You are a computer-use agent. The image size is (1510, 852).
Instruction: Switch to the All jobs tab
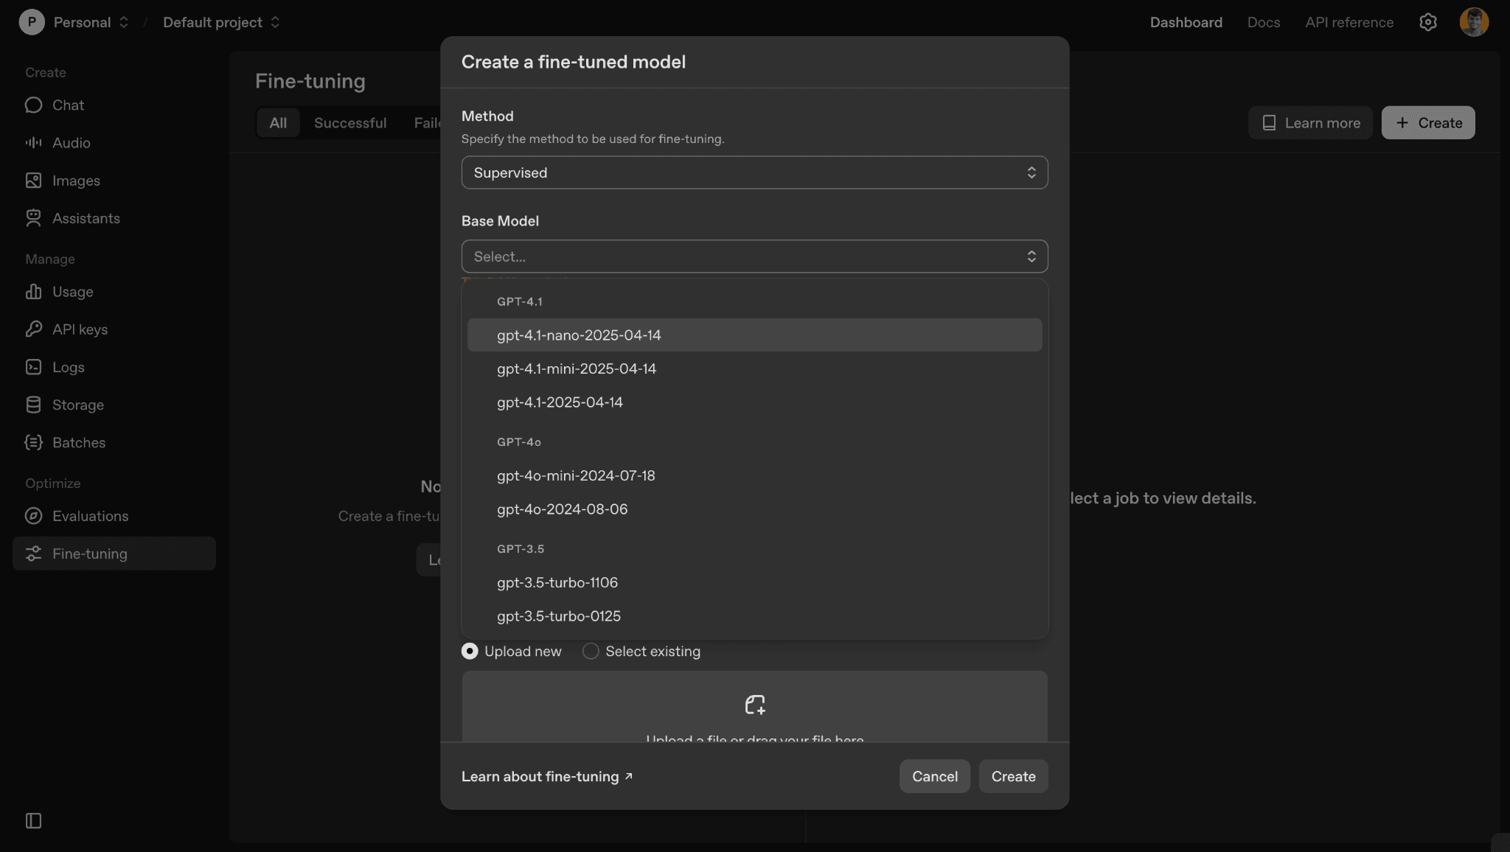tap(278, 122)
